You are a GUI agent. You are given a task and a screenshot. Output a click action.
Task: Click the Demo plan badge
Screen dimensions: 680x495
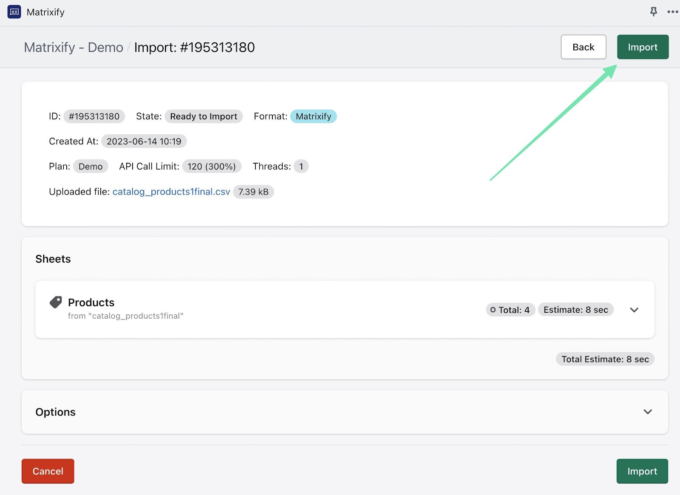(x=91, y=166)
